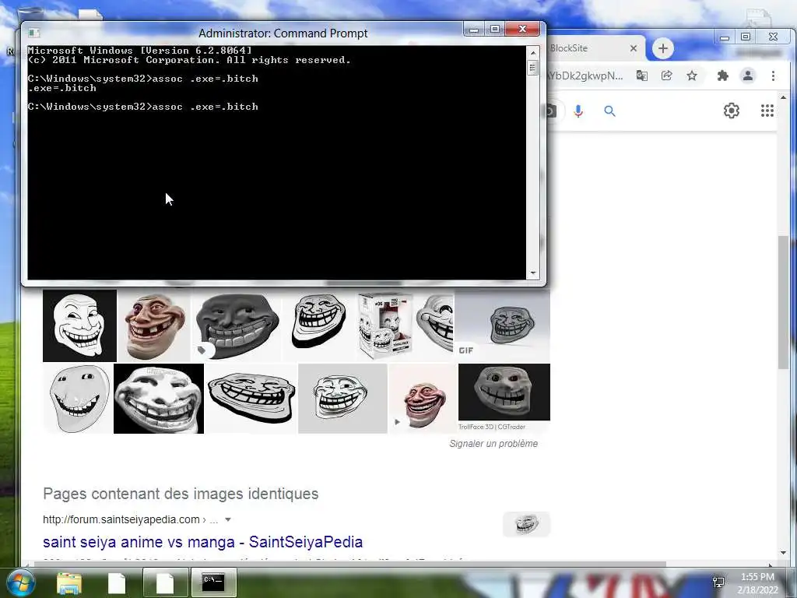Switch to the BlockSite tab

pyautogui.click(x=592, y=48)
